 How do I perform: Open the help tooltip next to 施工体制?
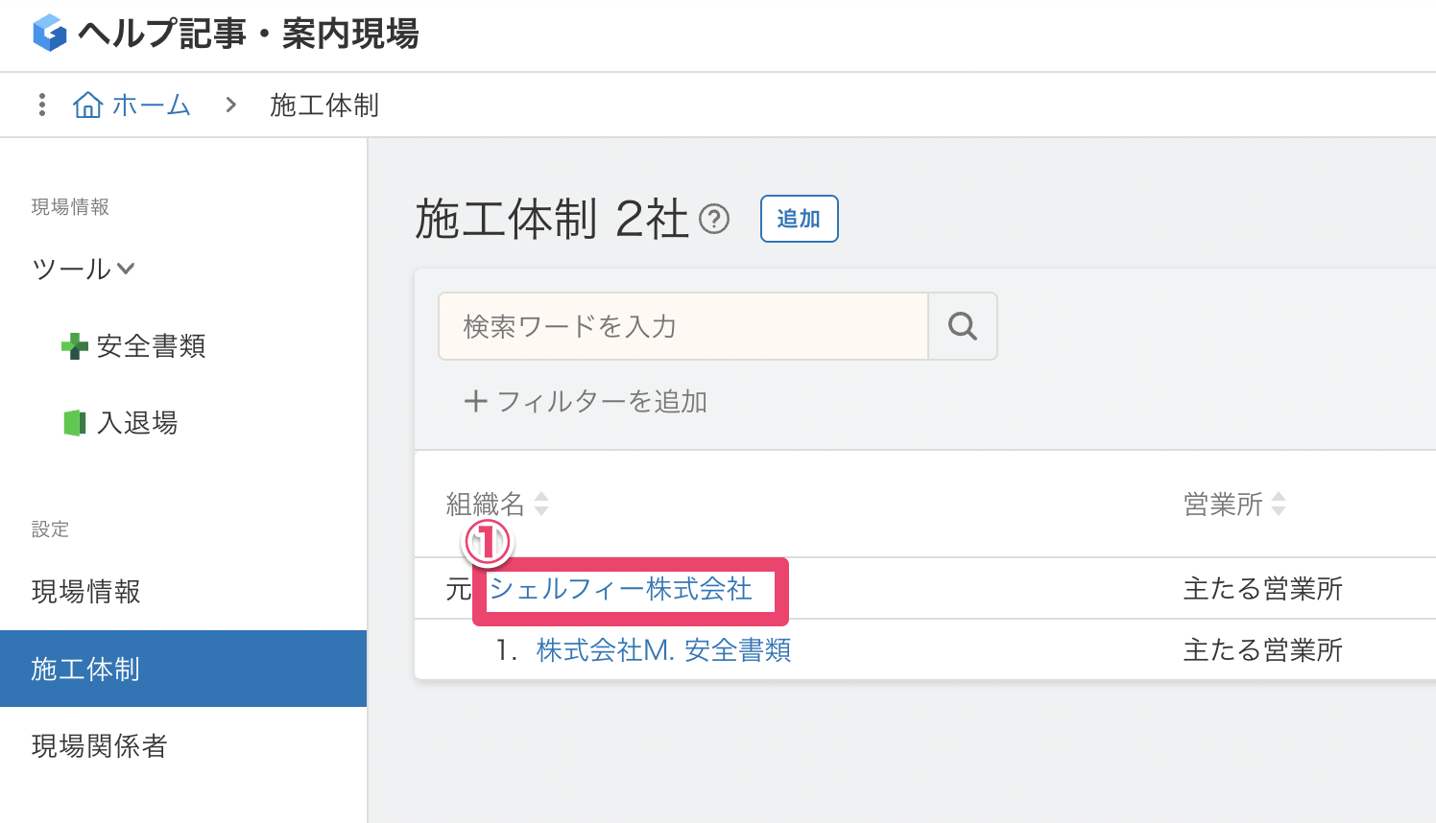(x=713, y=219)
